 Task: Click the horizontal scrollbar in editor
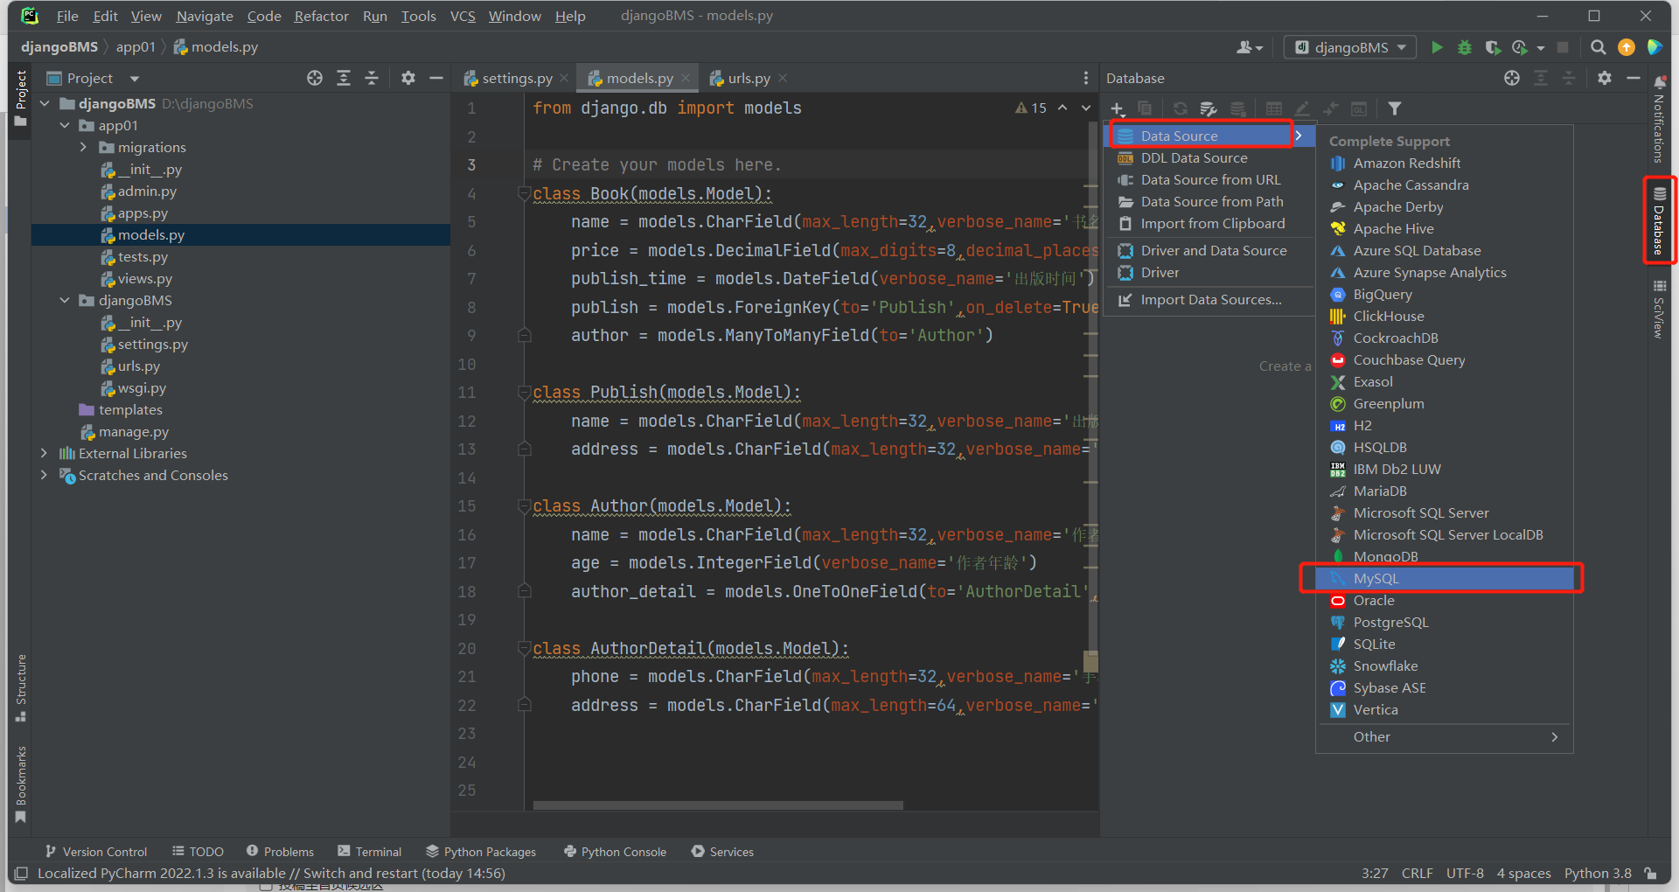[x=717, y=805]
